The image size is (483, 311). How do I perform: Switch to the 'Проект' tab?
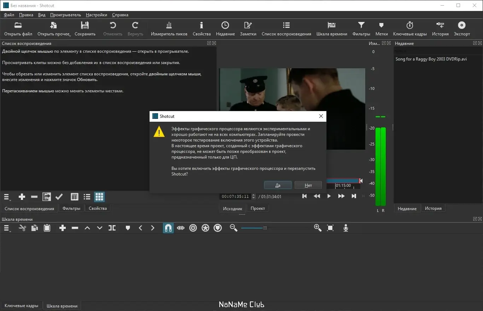tap(258, 208)
